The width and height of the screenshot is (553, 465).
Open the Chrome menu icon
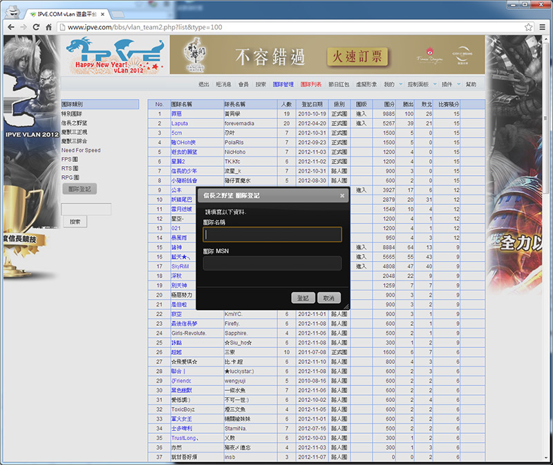tap(543, 27)
